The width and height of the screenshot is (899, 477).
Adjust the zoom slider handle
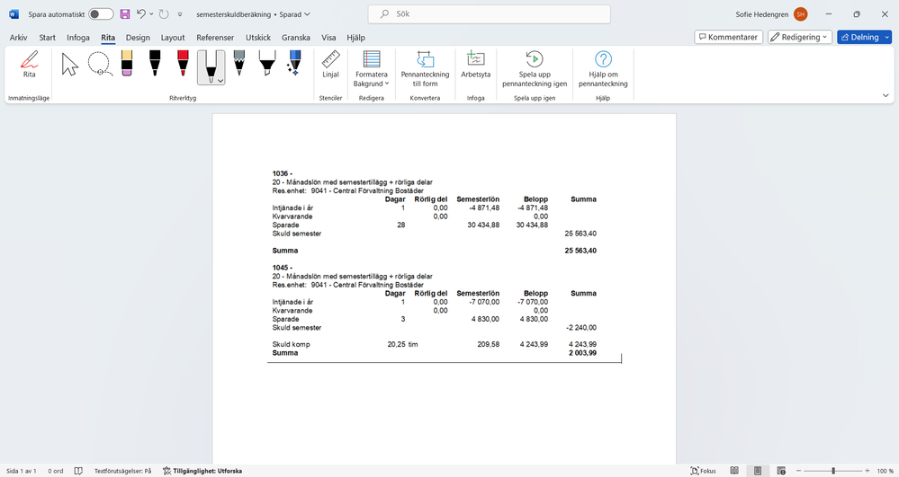coord(833,471)
